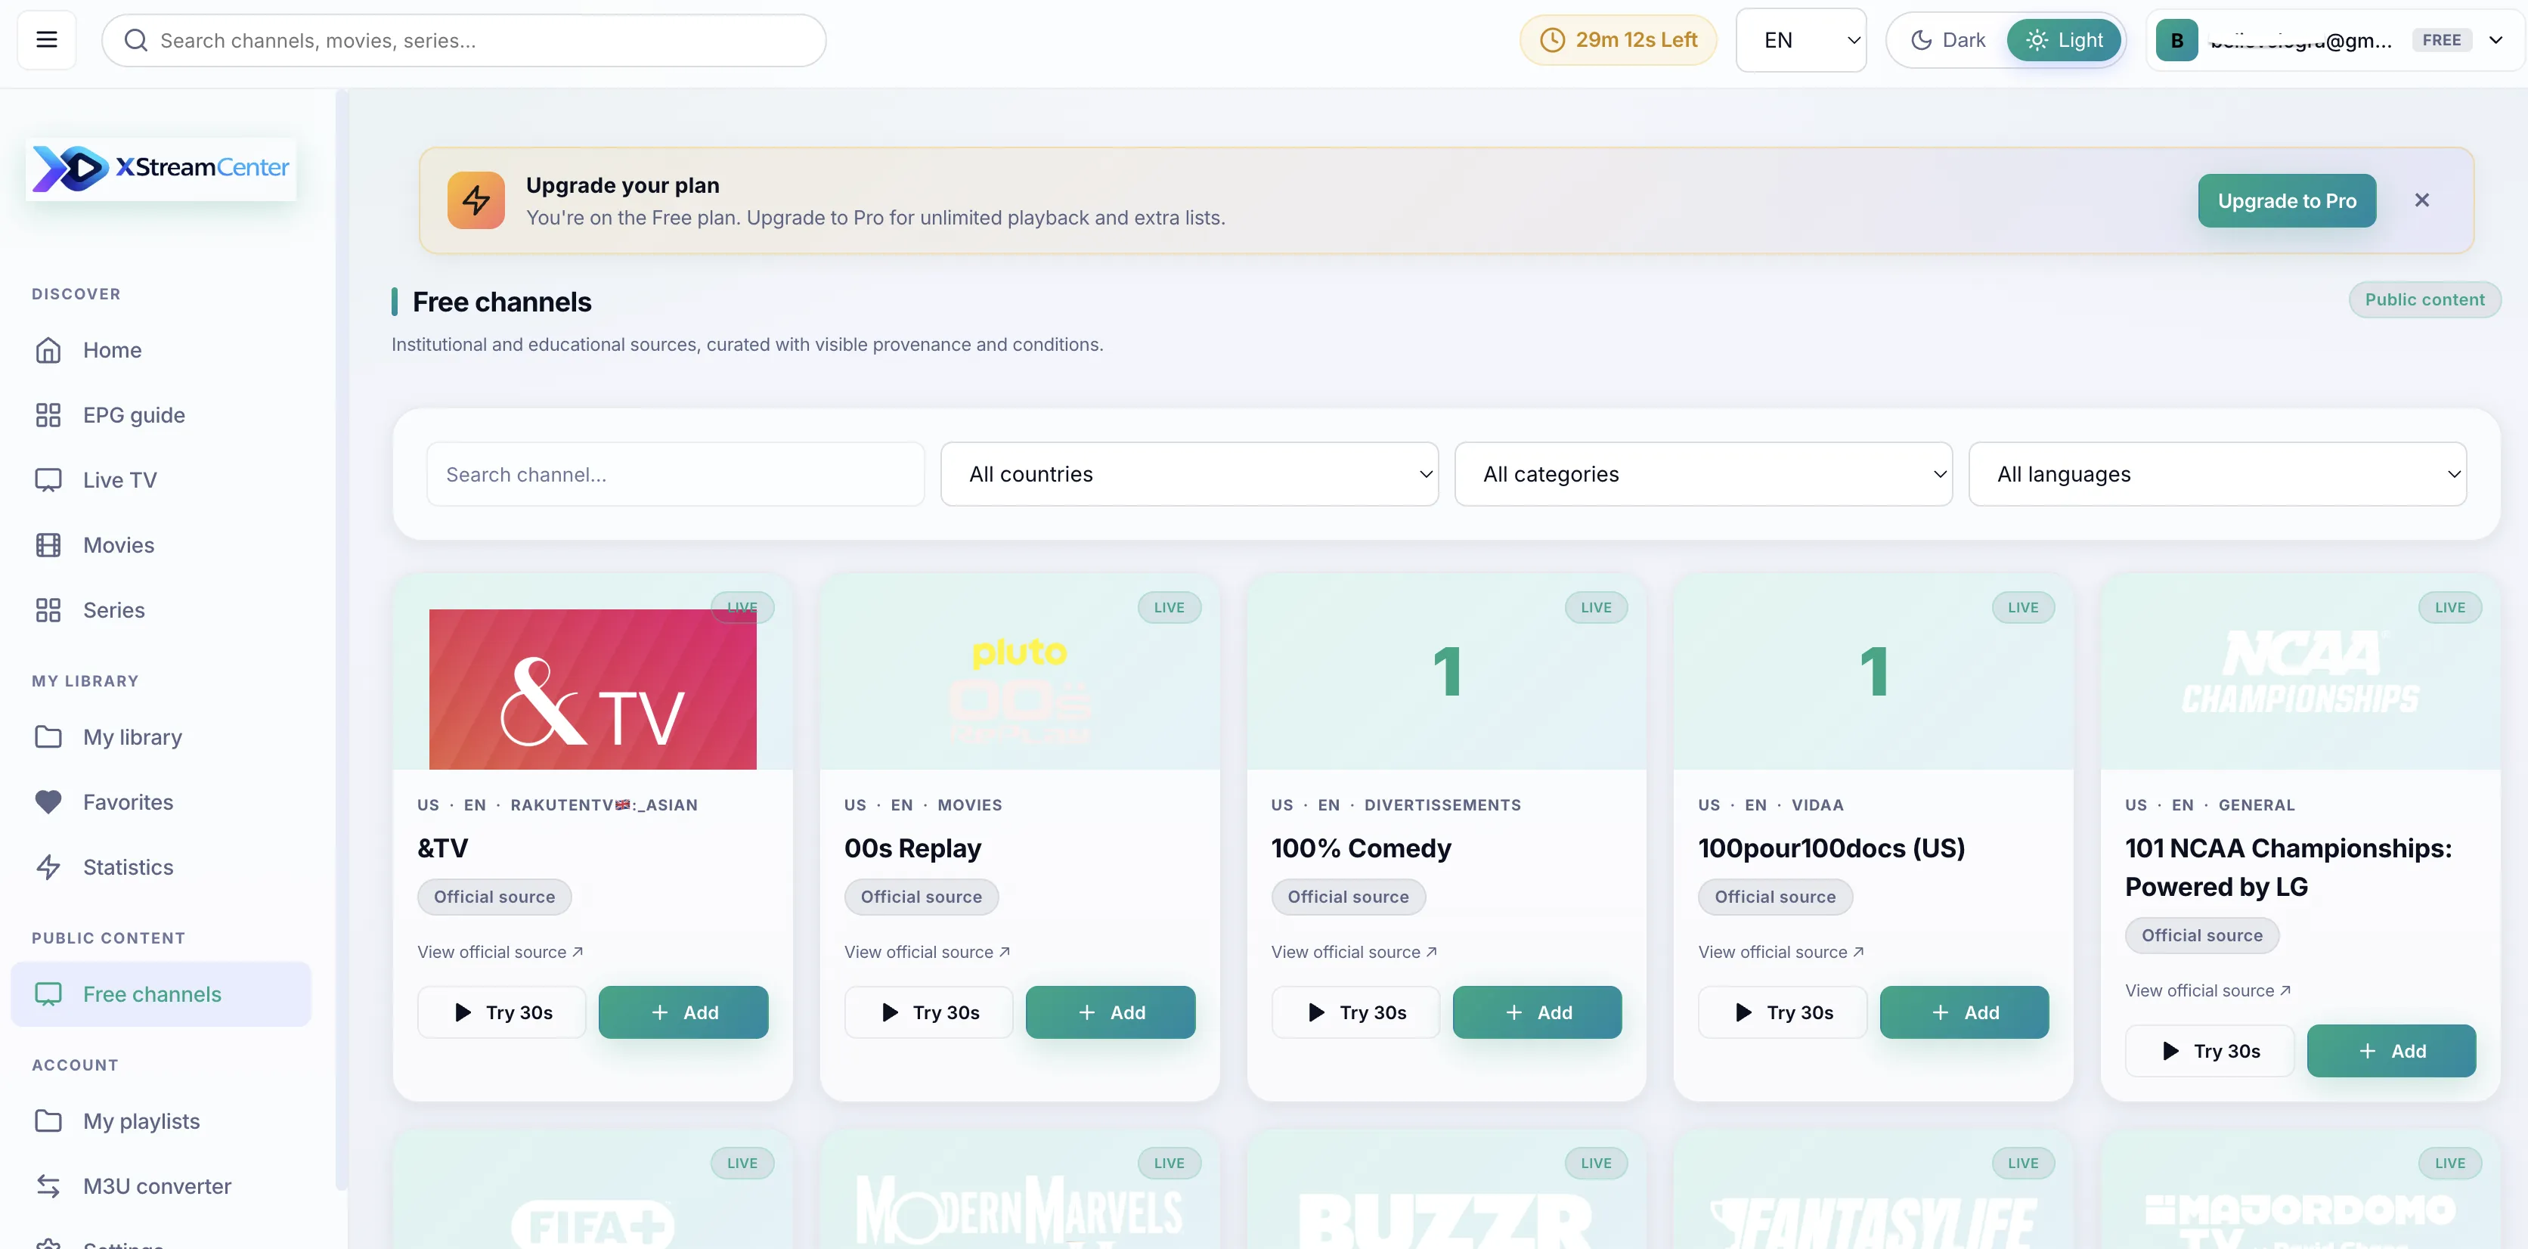
Task: Select Free channels in the sidebar
Action: click(161, 994)
